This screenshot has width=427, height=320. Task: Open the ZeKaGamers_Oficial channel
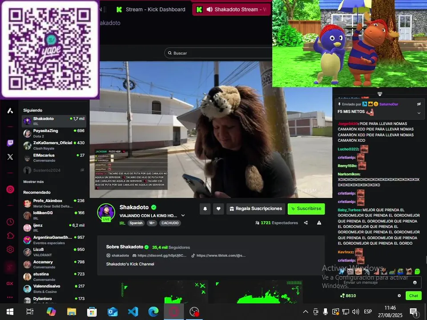[x=54, y=145]
